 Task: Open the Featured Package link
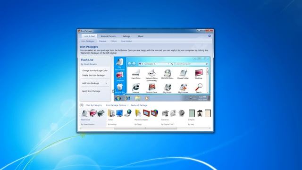[139, 105]
